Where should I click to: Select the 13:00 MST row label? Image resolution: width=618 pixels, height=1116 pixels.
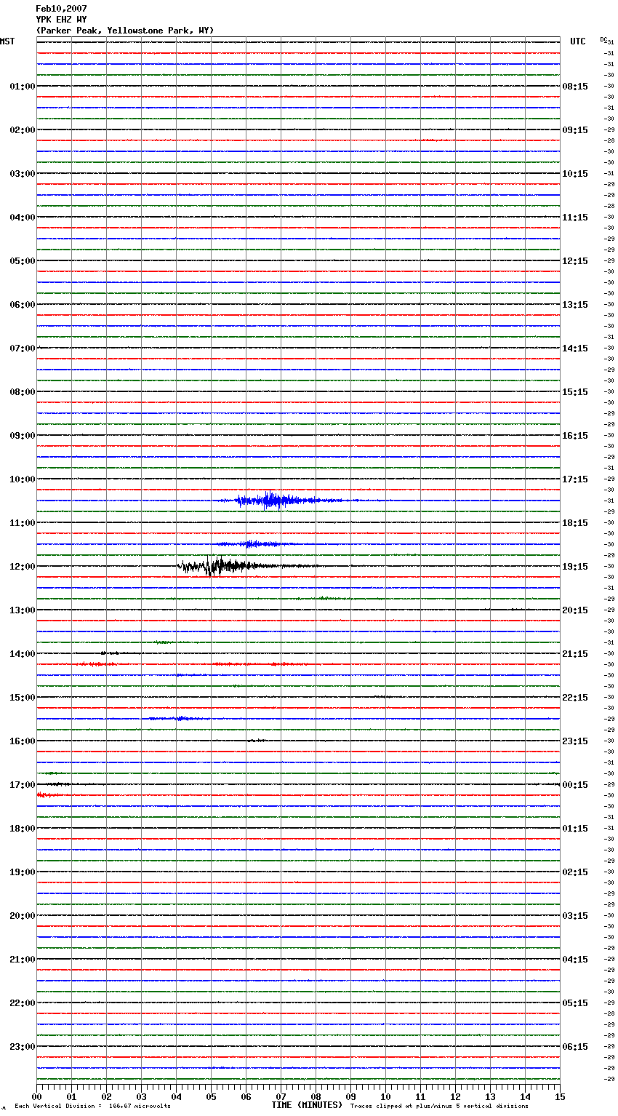click(22, 610)
